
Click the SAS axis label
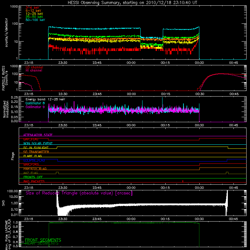tap(3, 203)
